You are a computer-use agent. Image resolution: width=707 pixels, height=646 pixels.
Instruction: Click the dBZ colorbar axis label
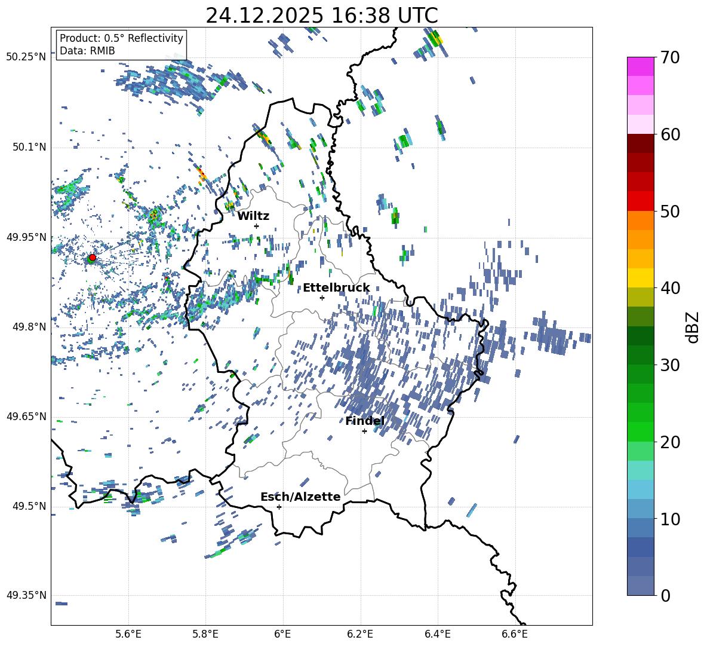(x=693, y=327)
